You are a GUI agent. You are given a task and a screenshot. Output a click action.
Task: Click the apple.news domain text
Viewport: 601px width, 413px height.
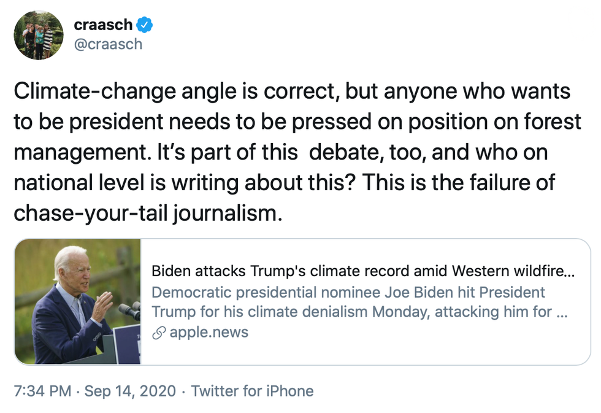tap(209, 333)
